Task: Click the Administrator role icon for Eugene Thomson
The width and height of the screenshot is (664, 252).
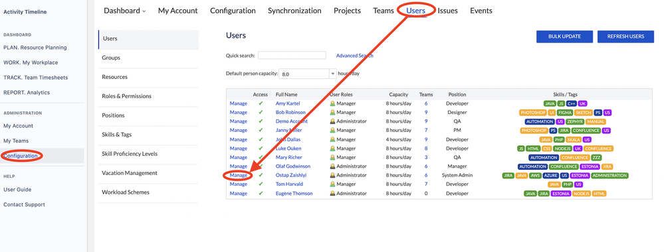Action: [x=332, y=193]
